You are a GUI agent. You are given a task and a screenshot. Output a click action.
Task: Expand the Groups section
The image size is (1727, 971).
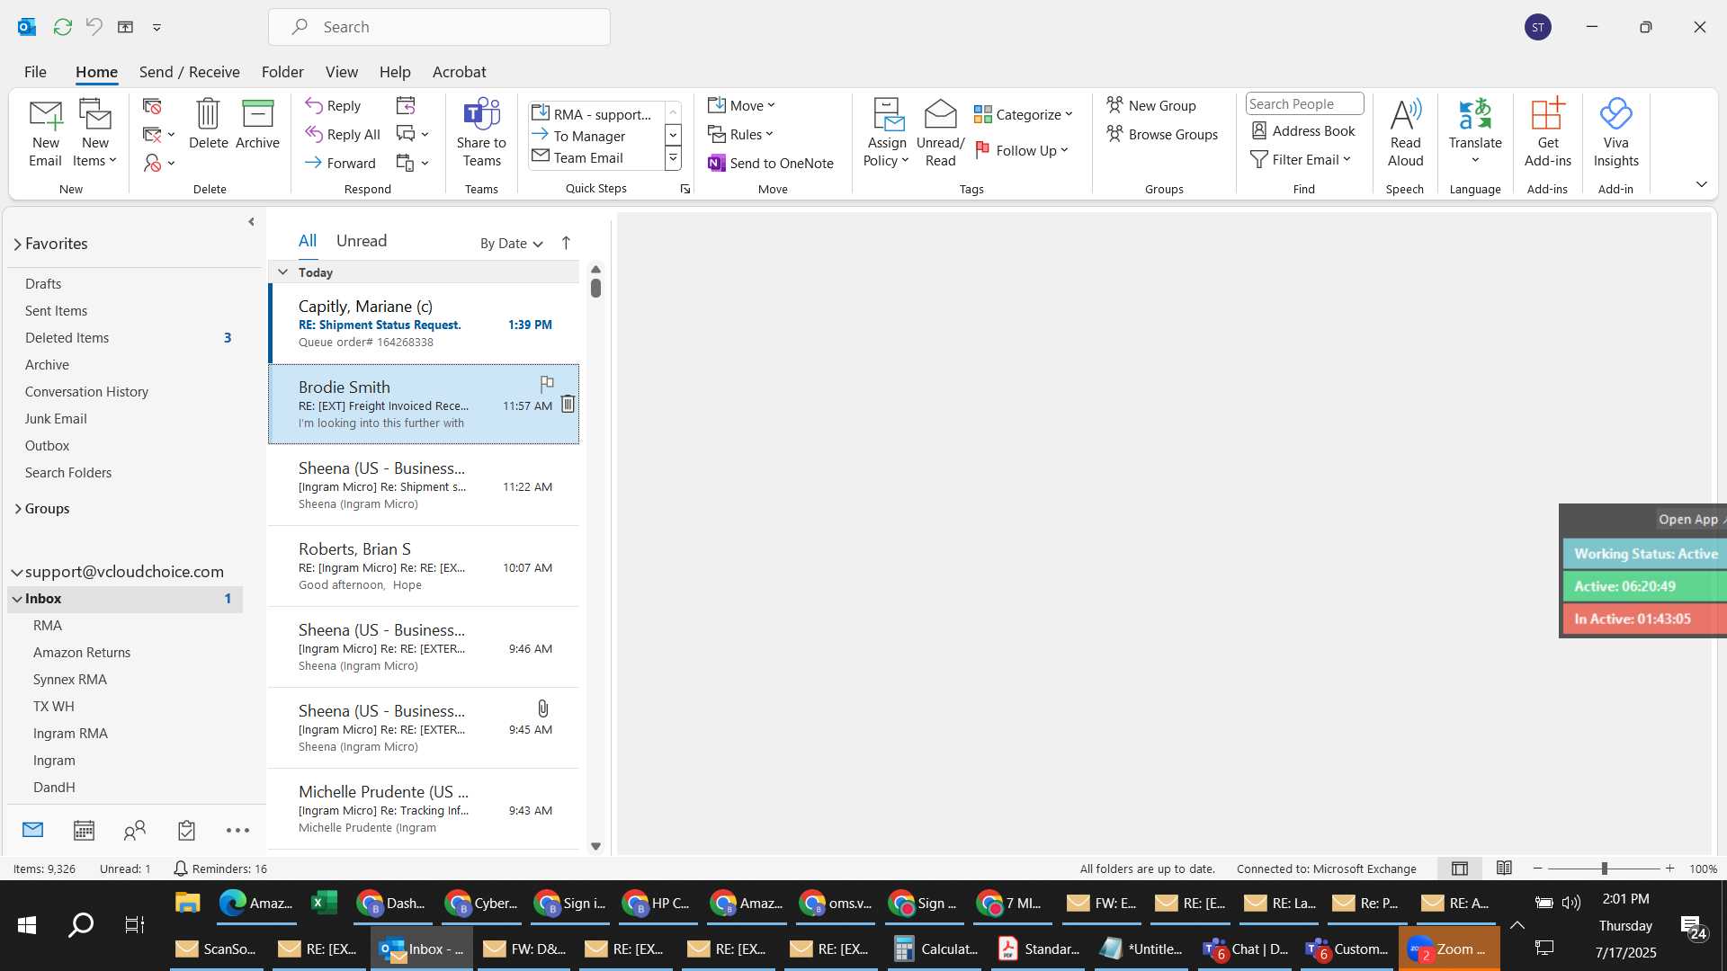coord(17,509)
